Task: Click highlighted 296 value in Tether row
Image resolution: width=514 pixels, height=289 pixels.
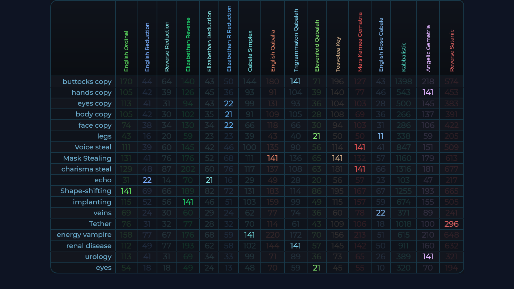Action: pyautogui.click(x=451, y=224)
